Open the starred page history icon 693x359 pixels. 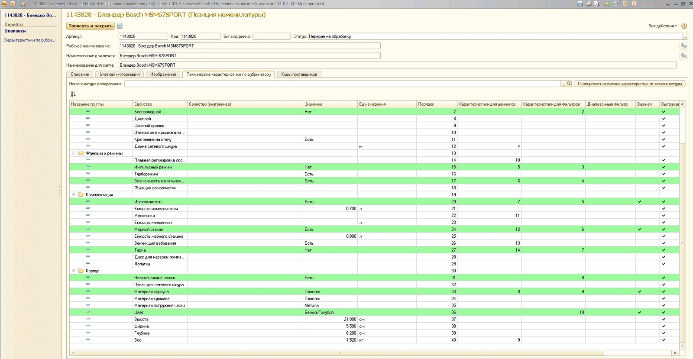[x=615, y=3]
